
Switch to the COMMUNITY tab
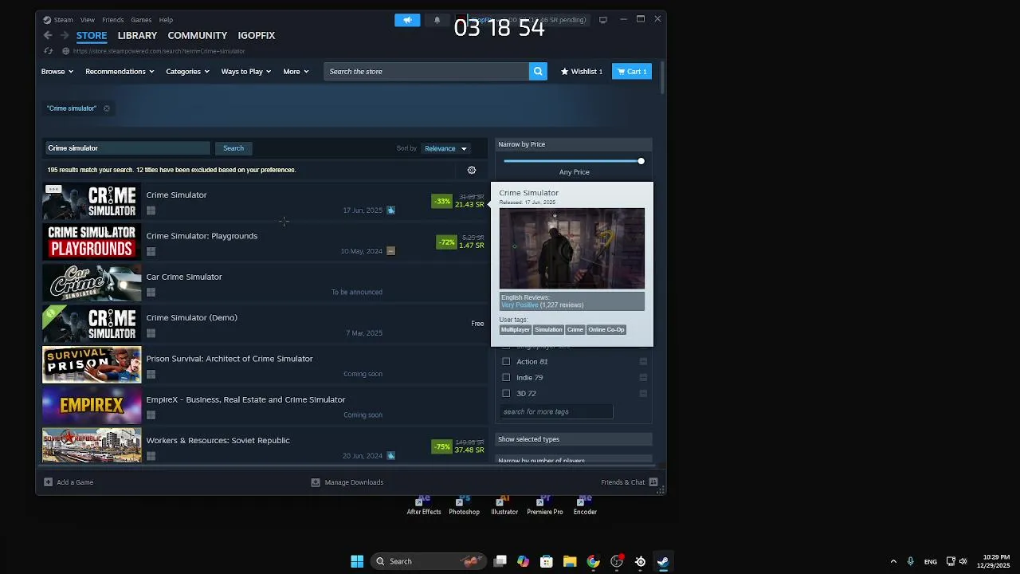click(x=198, y=36)
